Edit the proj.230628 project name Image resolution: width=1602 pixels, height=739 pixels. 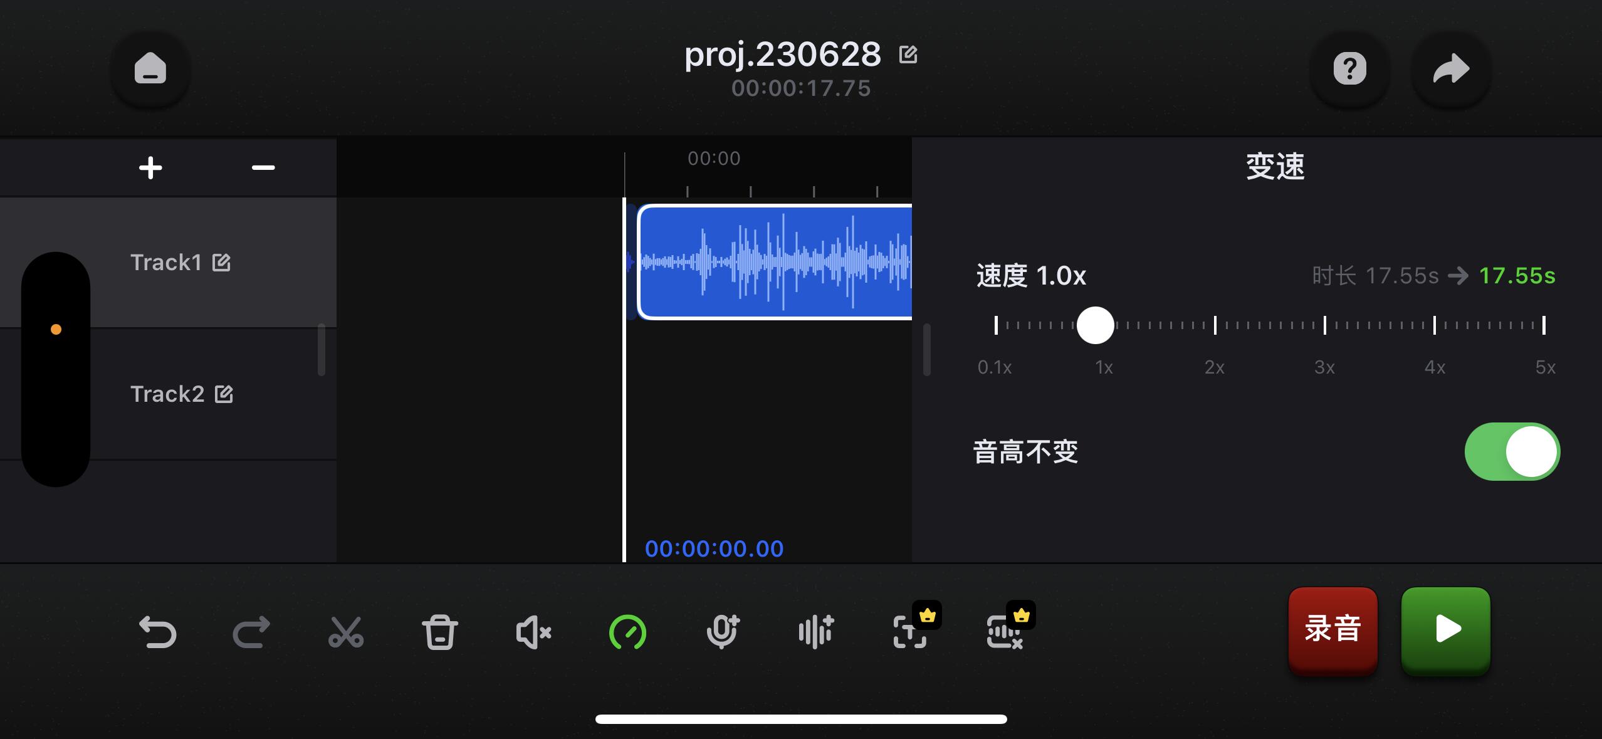coord(908,55)
